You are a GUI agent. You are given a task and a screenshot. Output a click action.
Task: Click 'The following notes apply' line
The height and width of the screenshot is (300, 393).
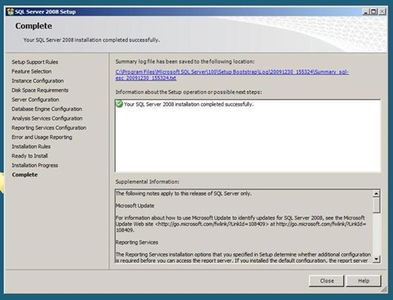click(x=184, y=194)
